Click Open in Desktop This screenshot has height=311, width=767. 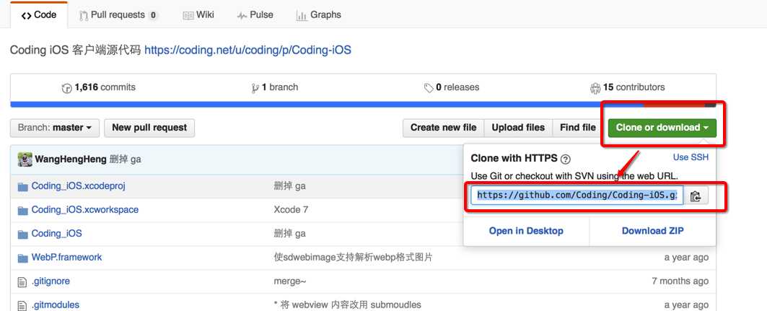click(x=526, y=231)
